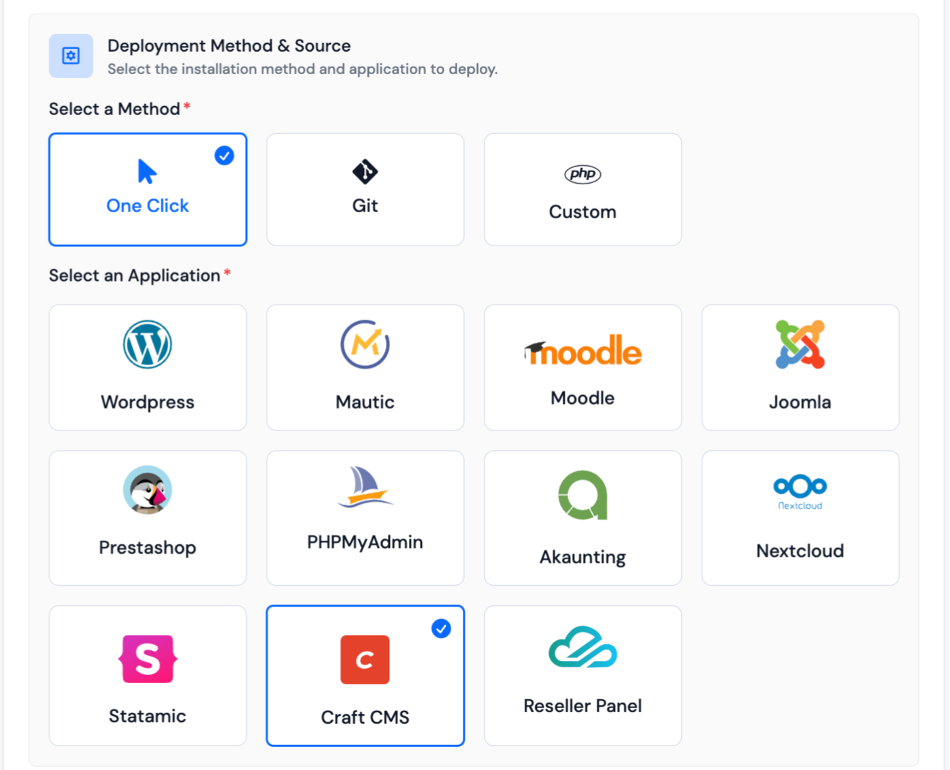Image resolution: width=950 pixels, height=770 pixels.
Task: Click the checkmark on Craft CMS
Action: tap(441, 629)
